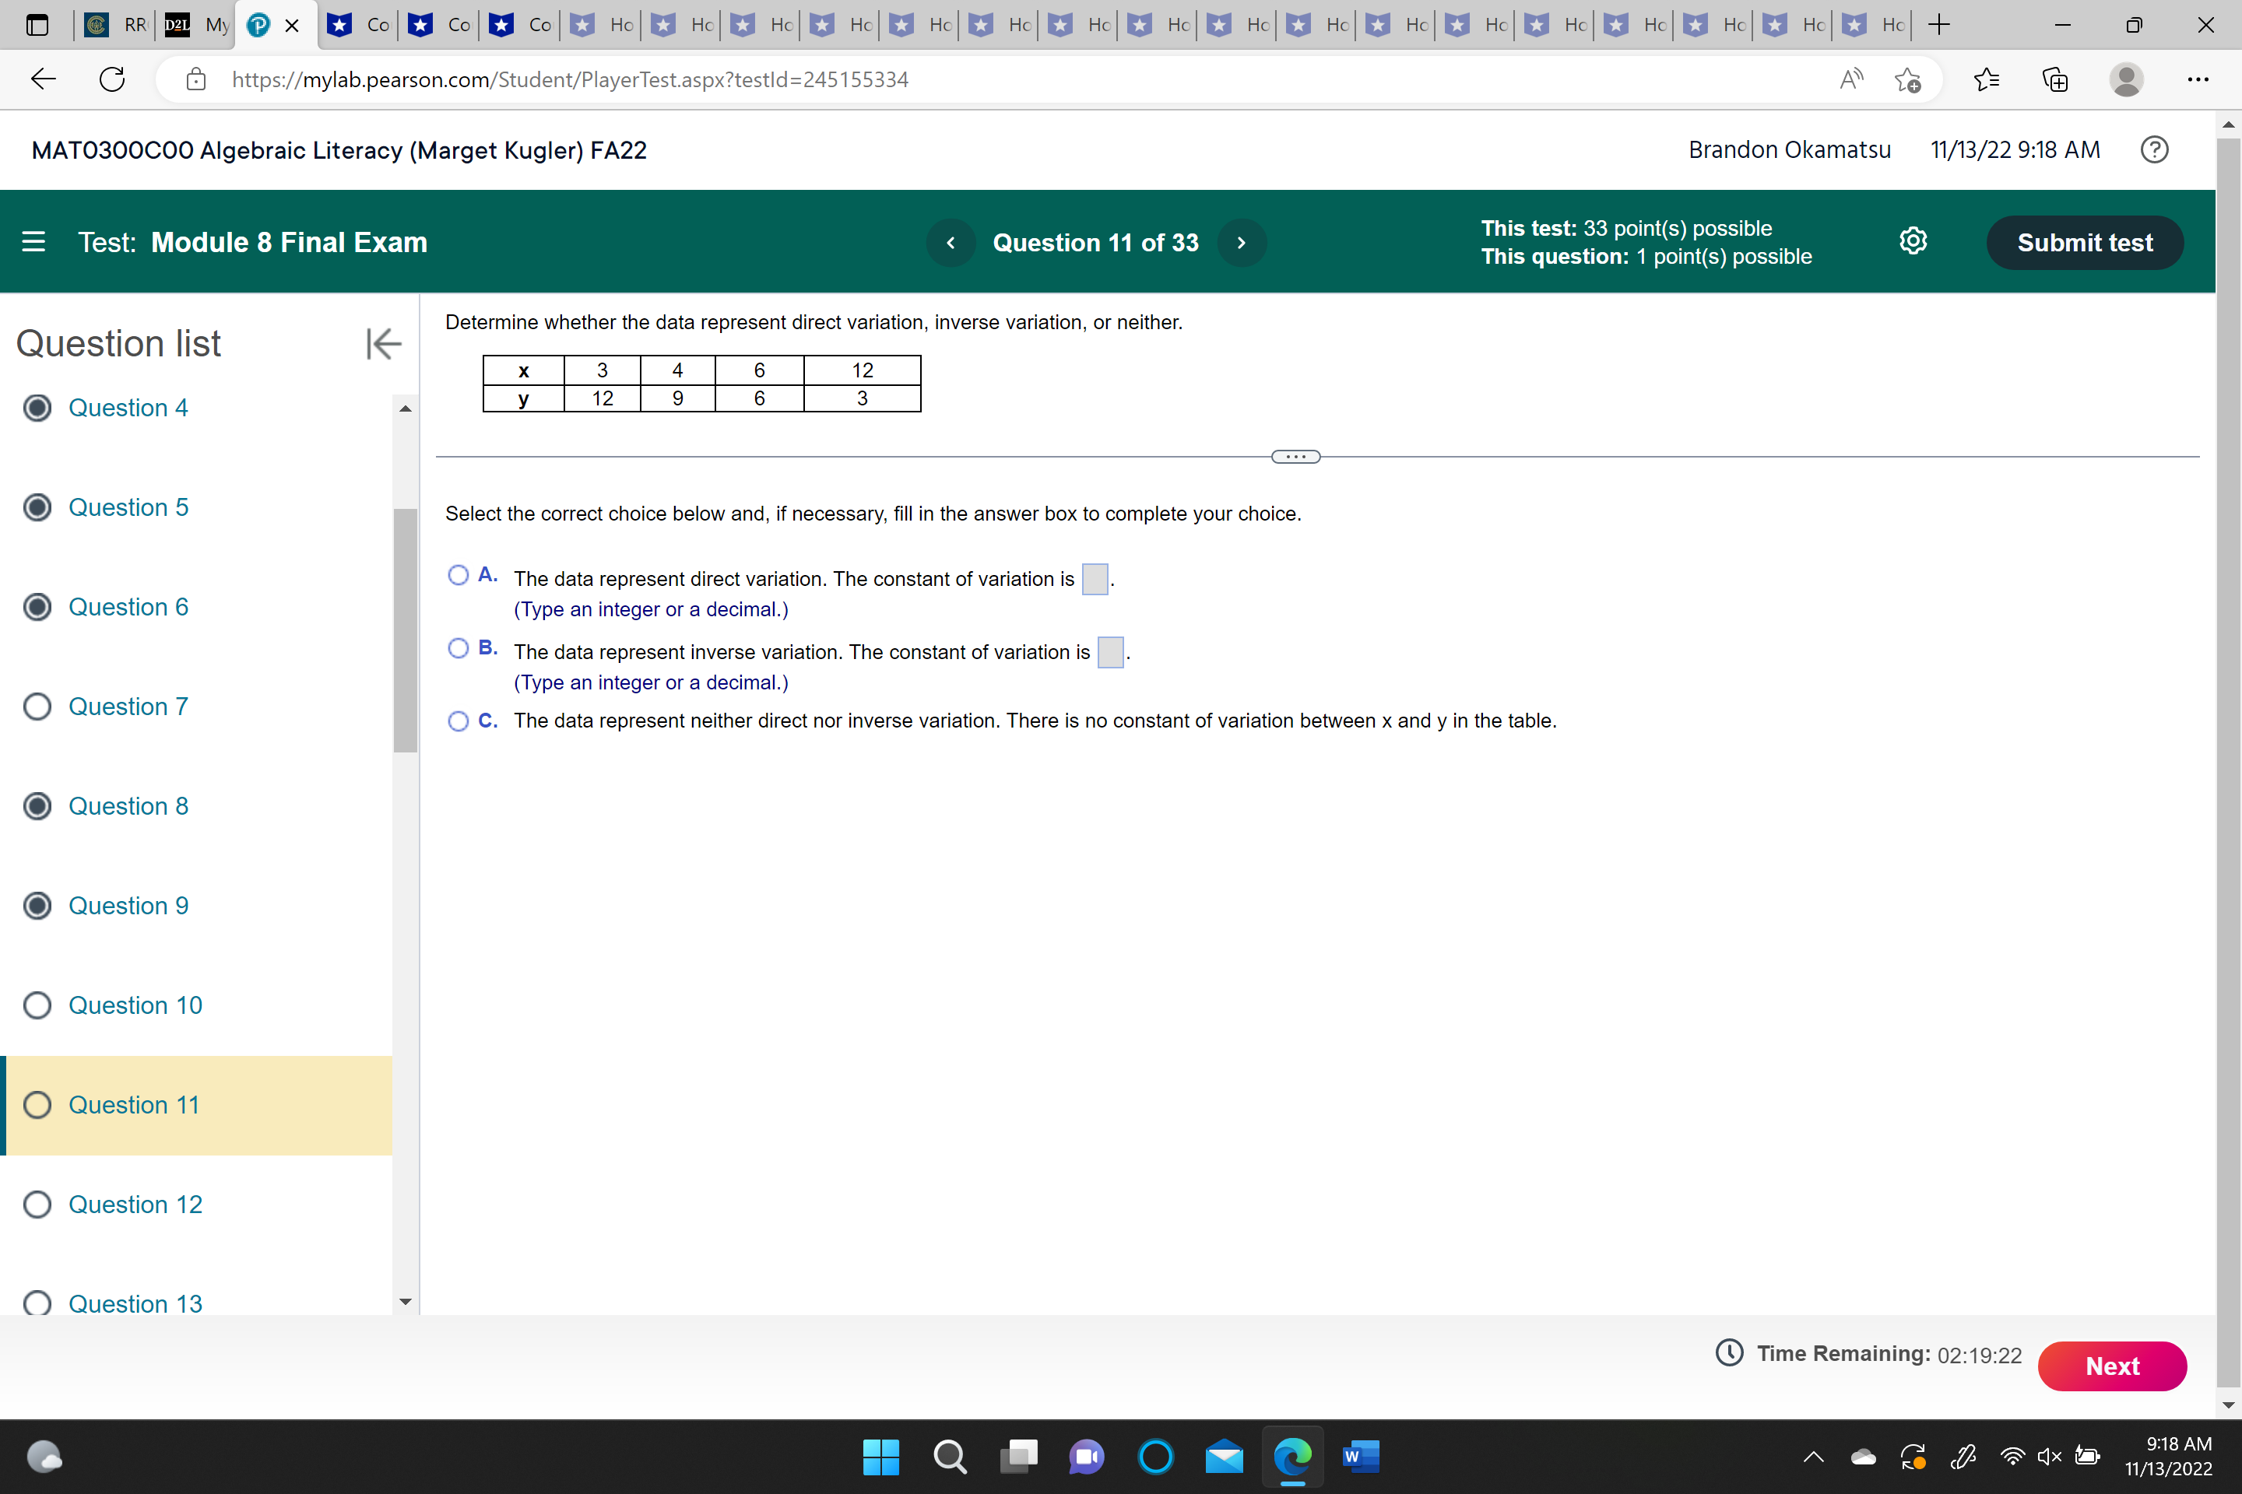This screenshot has height=1494, width=2242.
Task: Click the browser refresh icon
Action: pos(112,79)
